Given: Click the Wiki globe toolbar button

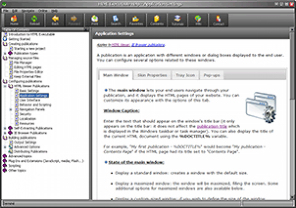Looking at the screenshot, I should pyautogui.click(x=198, y=20).
